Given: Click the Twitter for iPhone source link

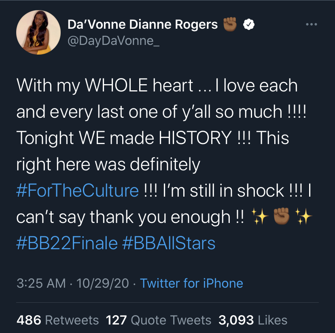Looking at the screenshot, I should tap(191, 283).
